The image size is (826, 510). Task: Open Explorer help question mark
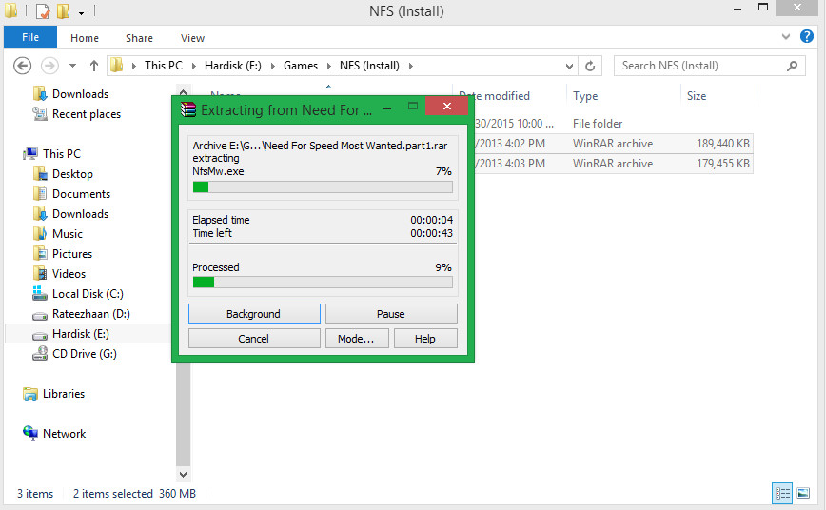pos(807,36)
